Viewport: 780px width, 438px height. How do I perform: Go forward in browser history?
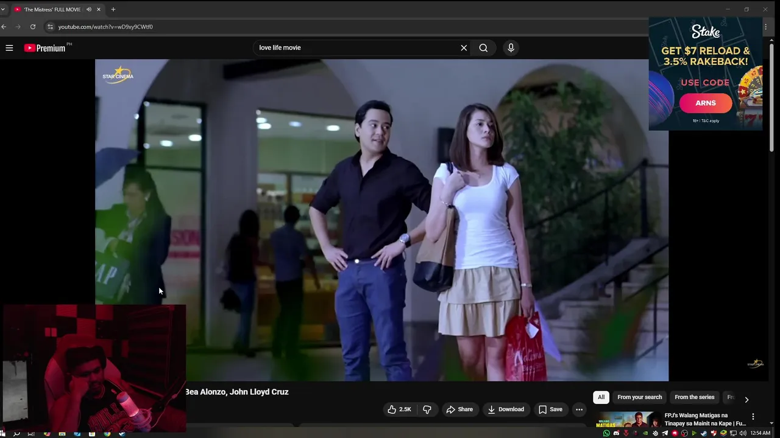click(18, 27)
